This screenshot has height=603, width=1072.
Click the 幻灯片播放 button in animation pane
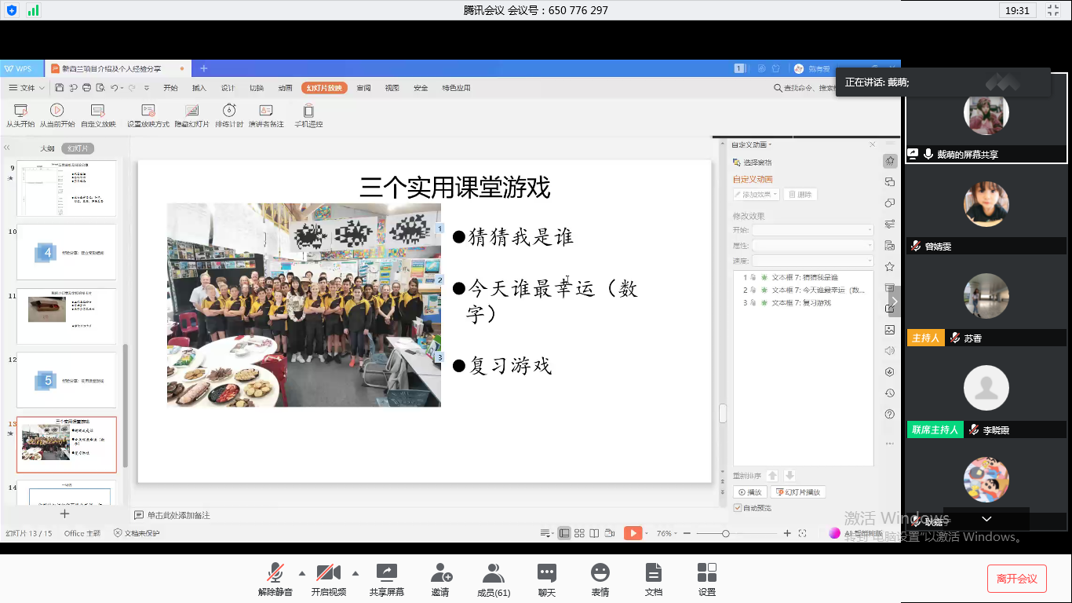[x=798, y=492]
